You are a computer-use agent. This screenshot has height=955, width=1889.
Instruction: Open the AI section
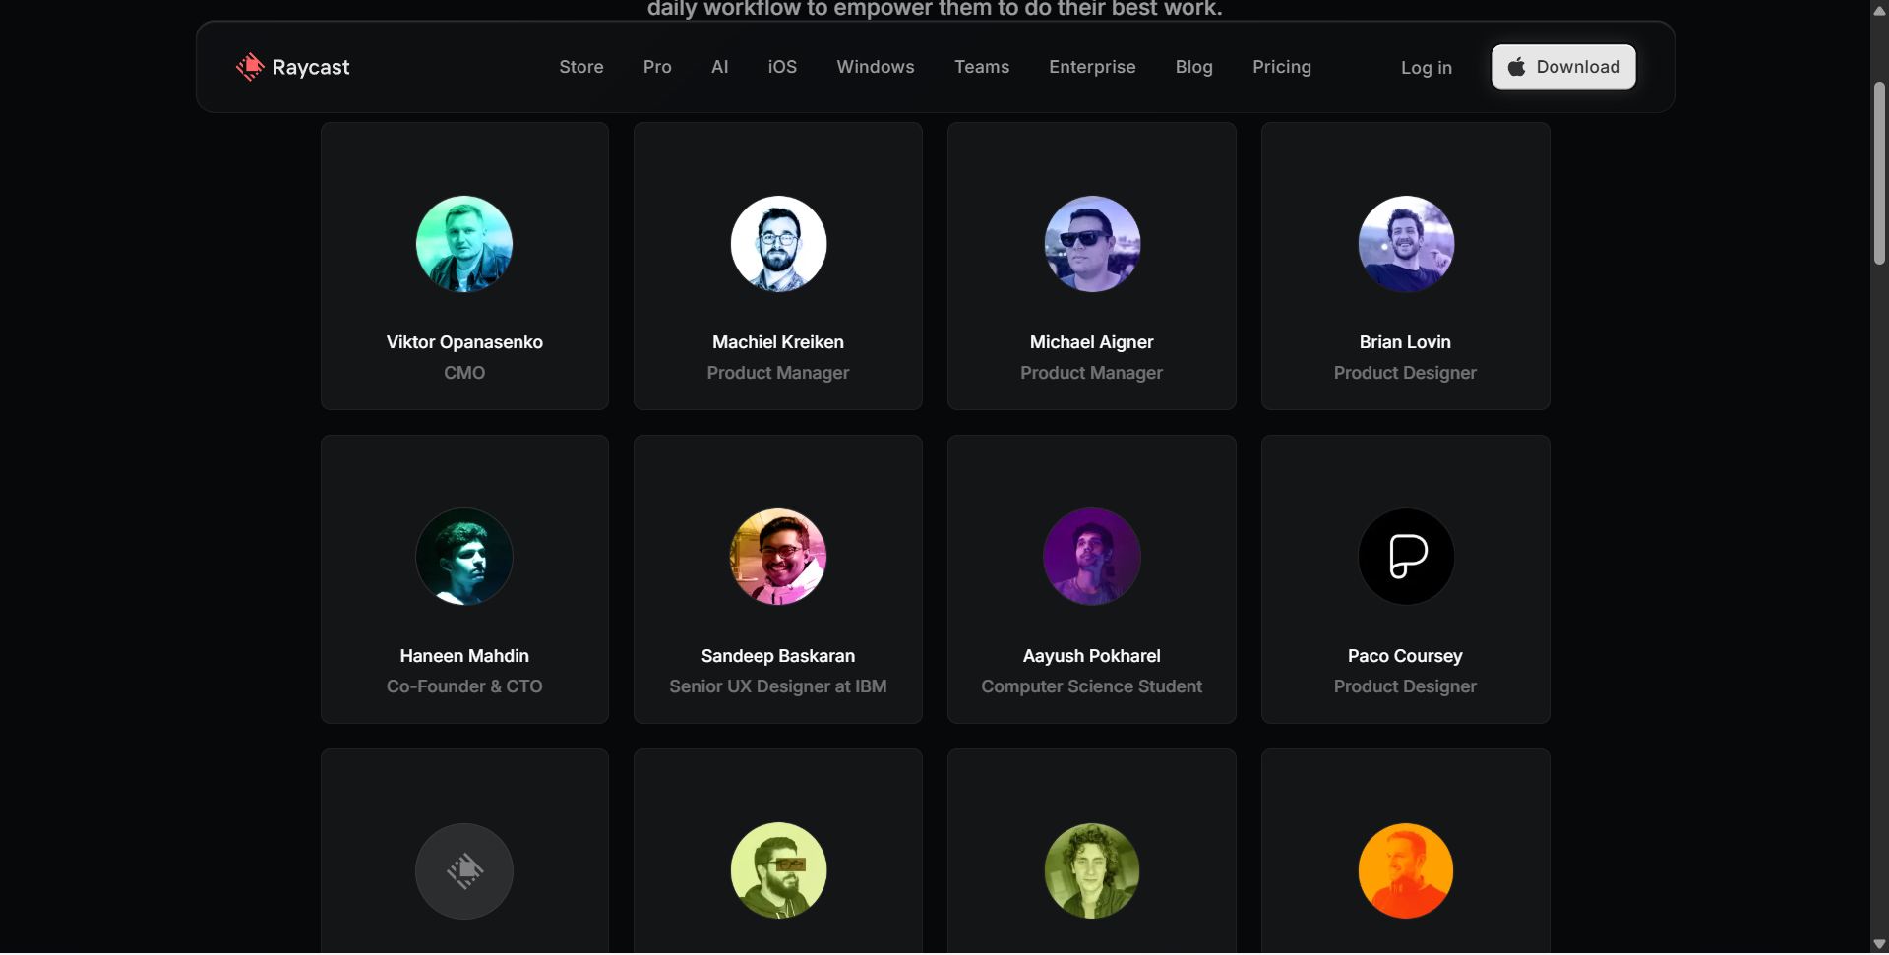click(x=720, y=67)
